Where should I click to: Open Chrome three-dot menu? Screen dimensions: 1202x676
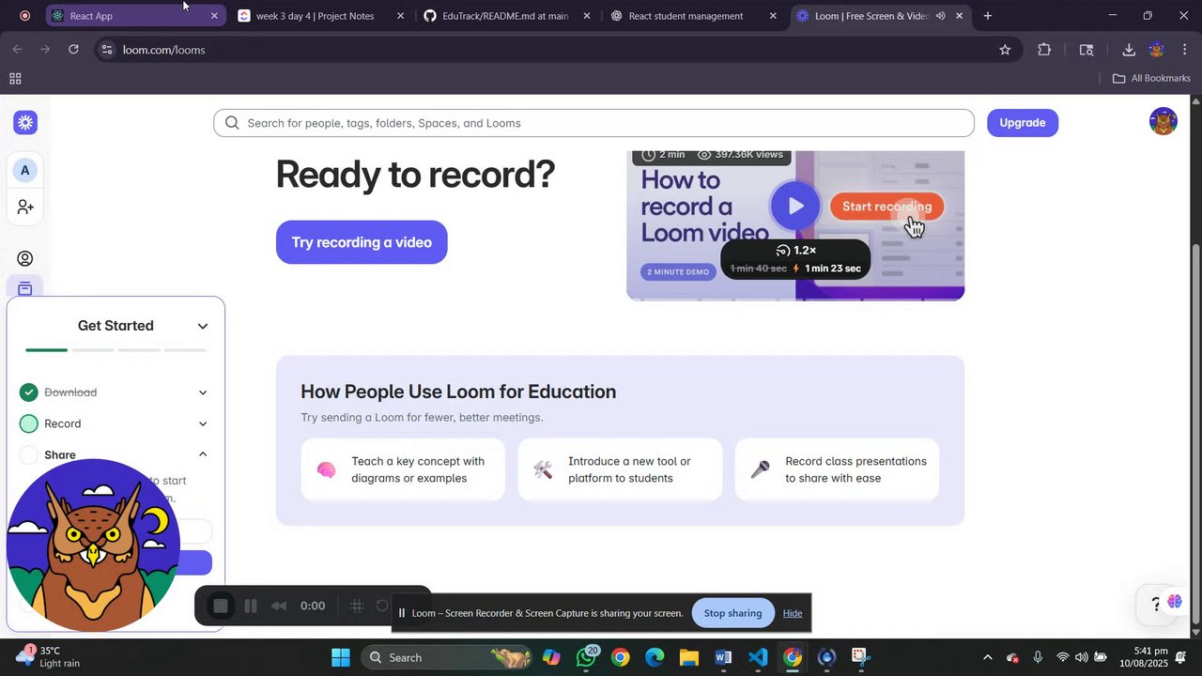point(1185,50)
